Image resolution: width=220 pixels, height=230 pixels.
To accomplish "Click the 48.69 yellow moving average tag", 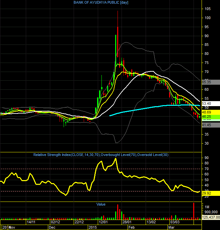I will point(211,112).
